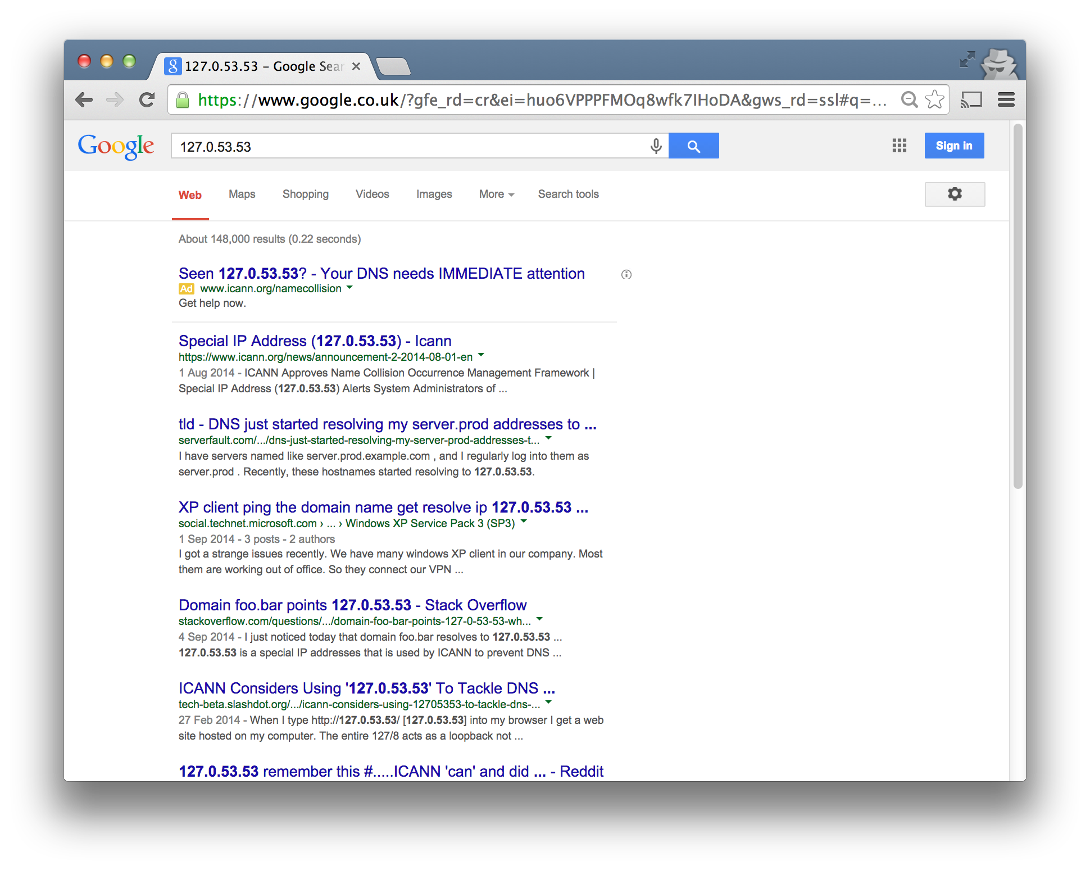Screen dimensions: 1090x870
Task: Click the address bar URL
Action: click(542, 100)
